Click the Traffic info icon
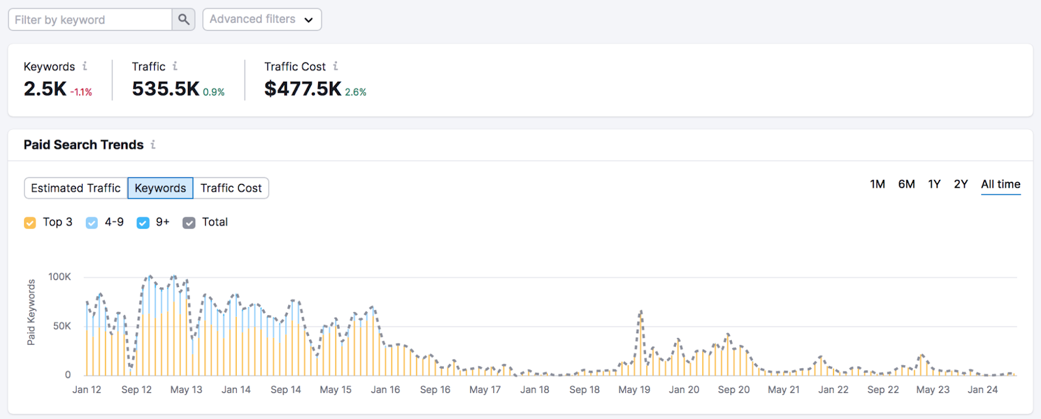This screenshot has width=1041, height=419. click(174, 66)
